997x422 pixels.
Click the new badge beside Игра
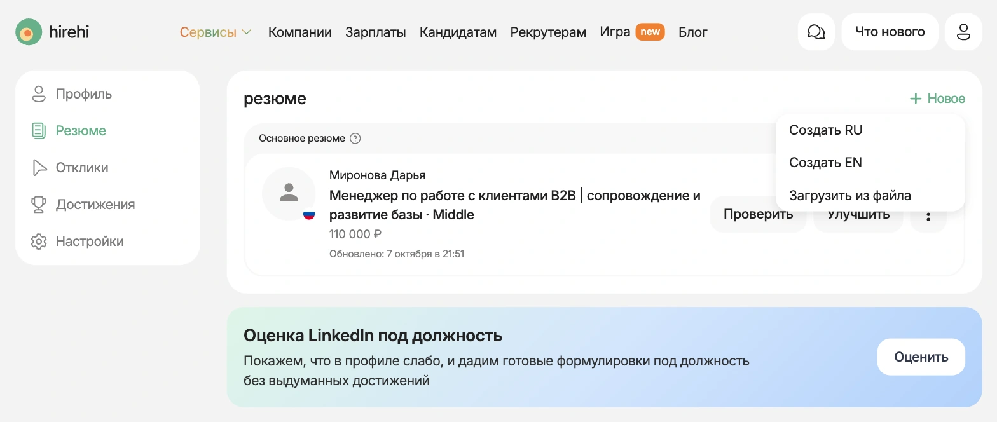pyautogui.click(x=650, y=32)
